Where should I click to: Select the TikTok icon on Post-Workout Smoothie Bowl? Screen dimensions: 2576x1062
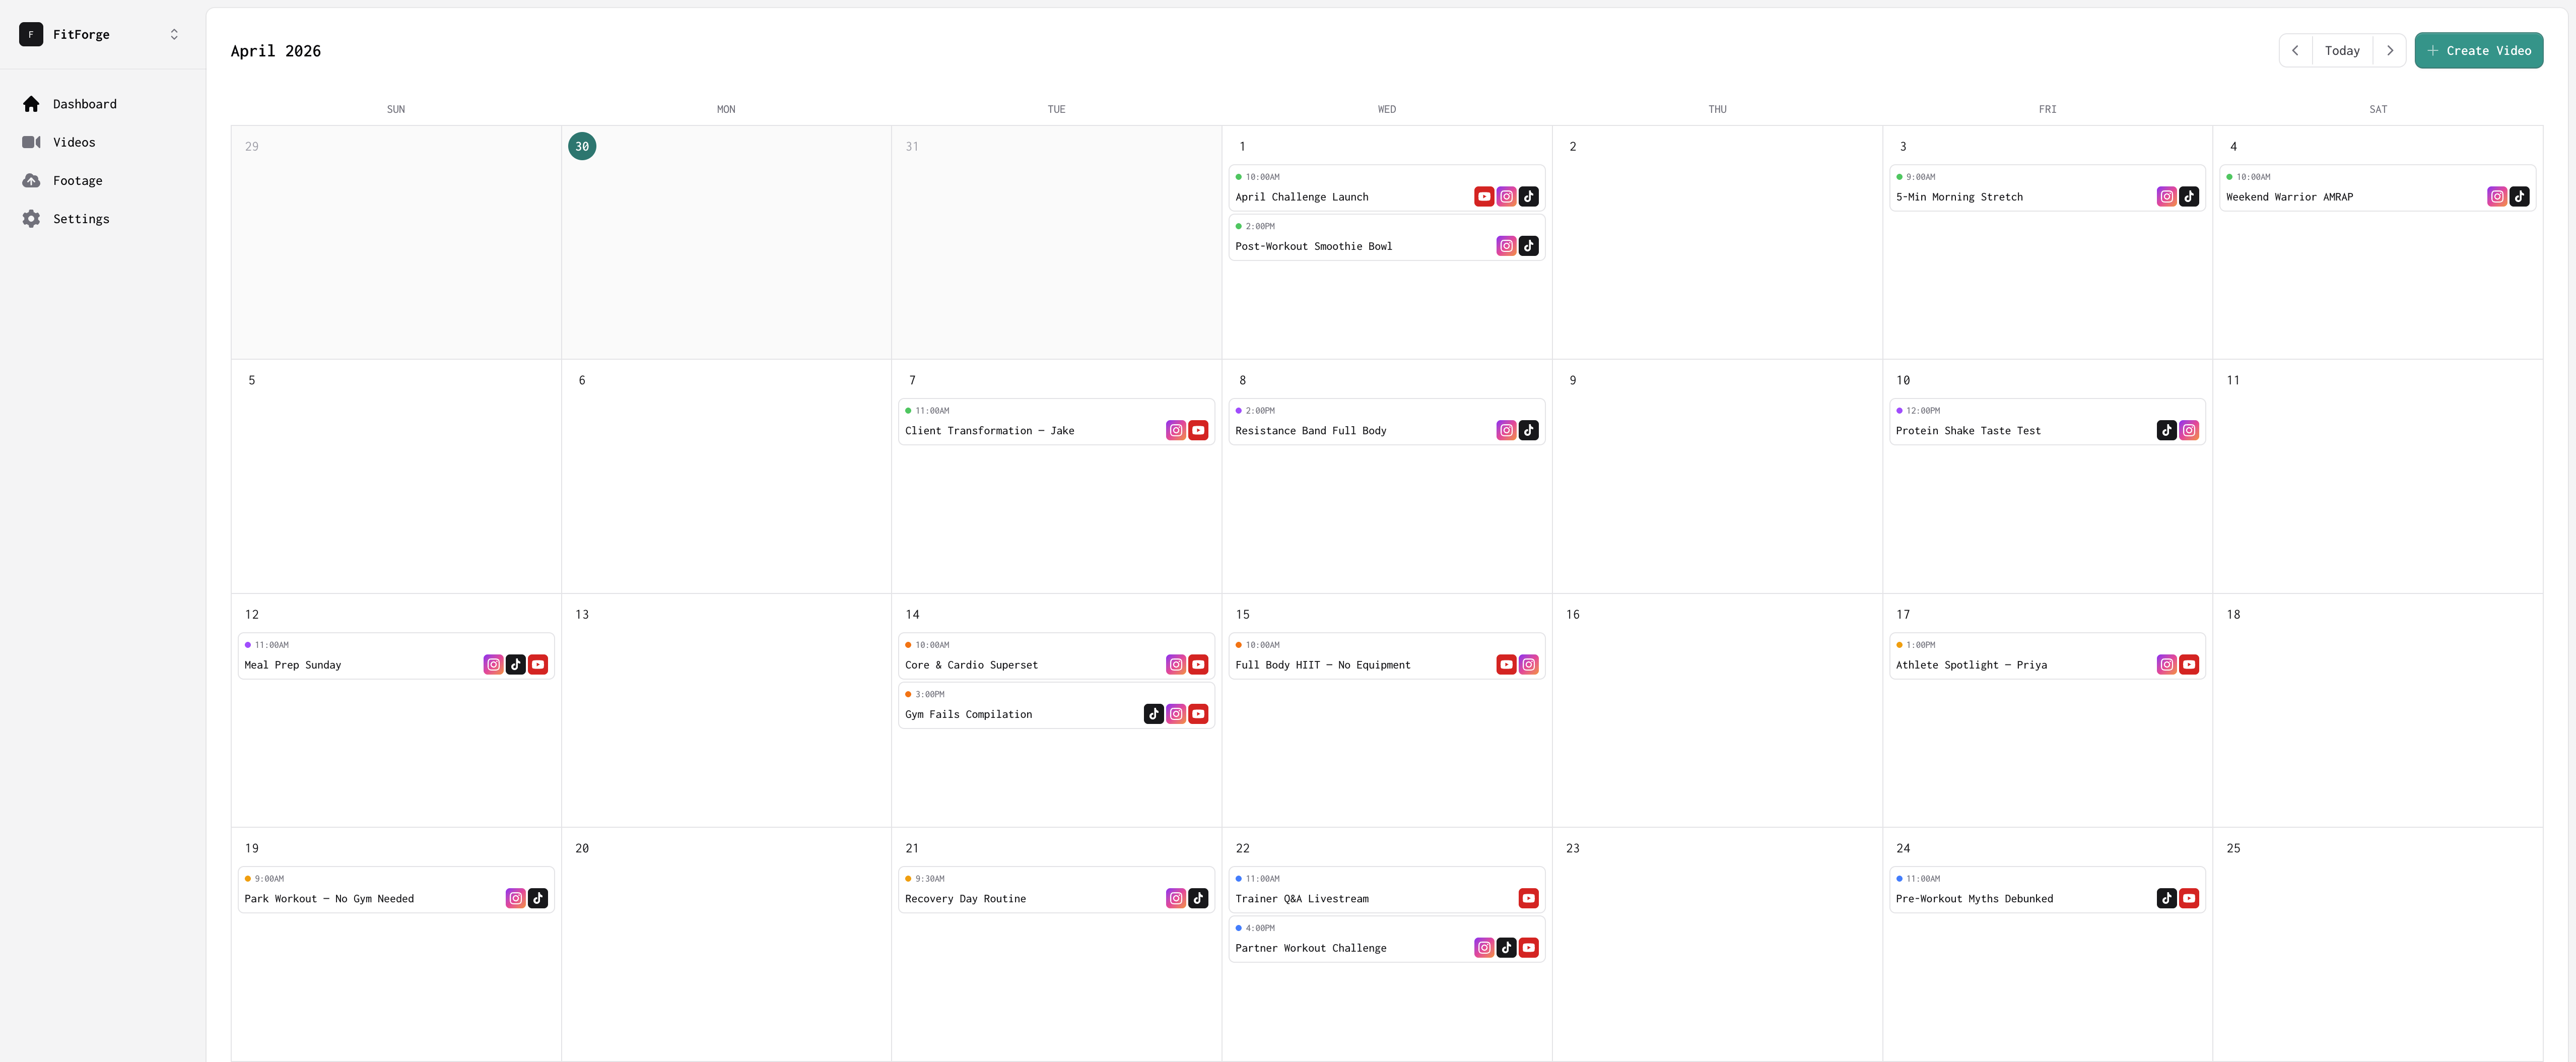click(x=1529, y=246)
